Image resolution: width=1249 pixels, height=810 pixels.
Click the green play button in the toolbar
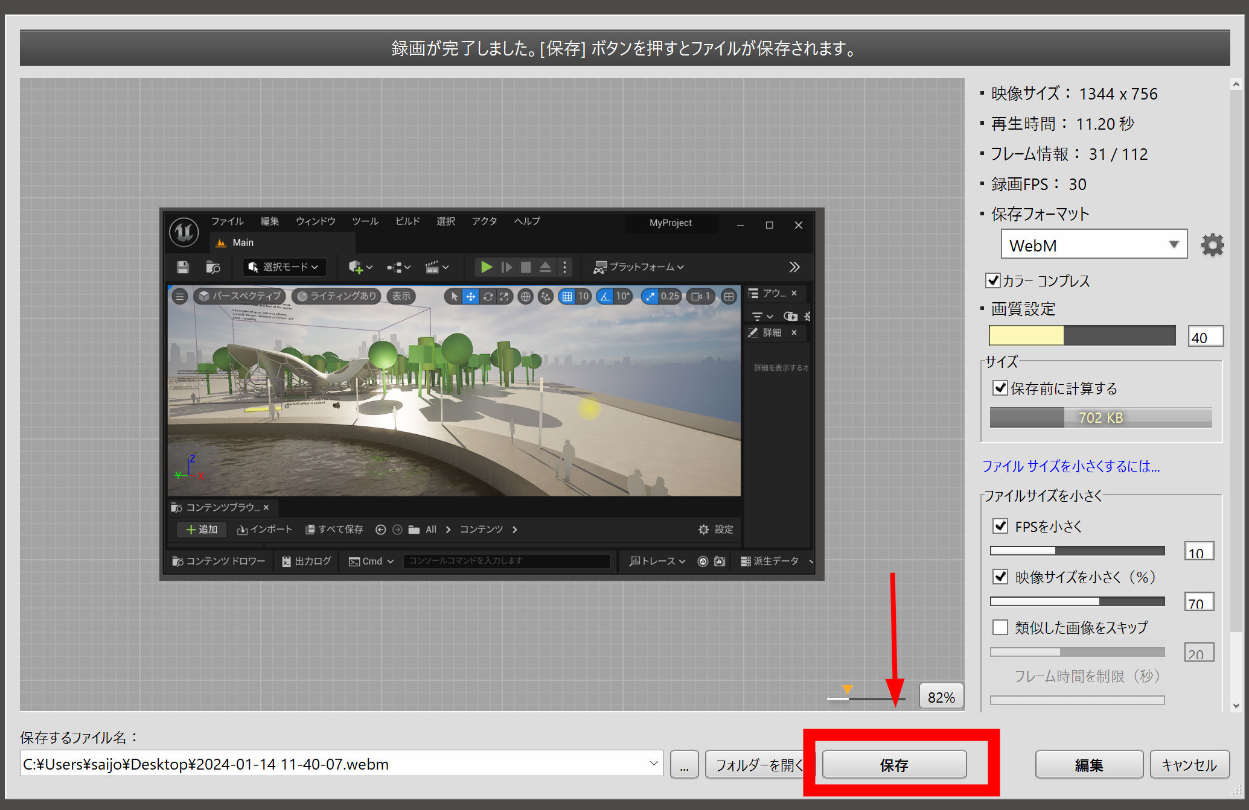[x=486, y=267]
